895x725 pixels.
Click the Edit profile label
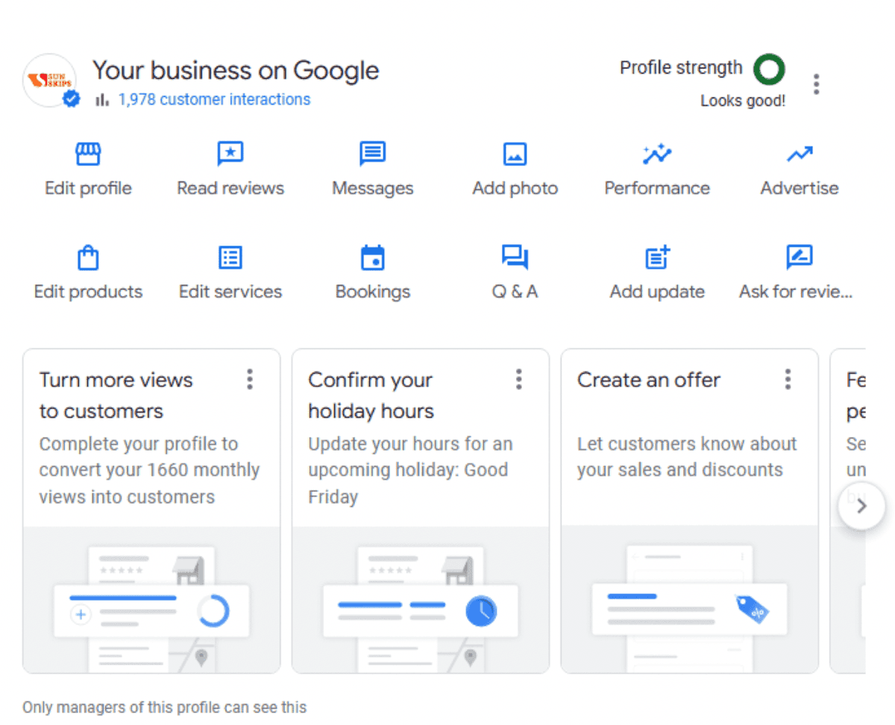point(88,188)
